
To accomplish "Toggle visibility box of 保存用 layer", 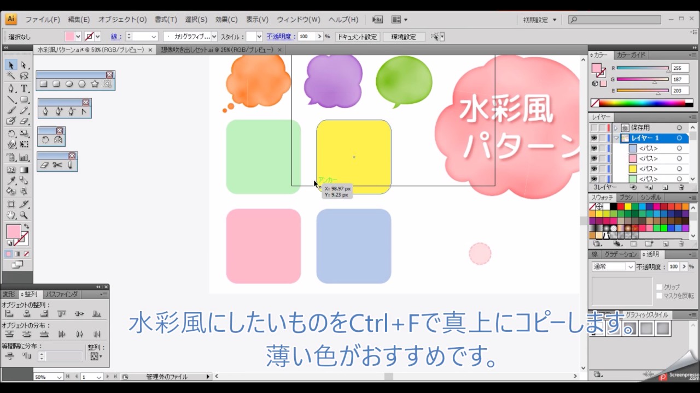I will (x=594, y=128).
